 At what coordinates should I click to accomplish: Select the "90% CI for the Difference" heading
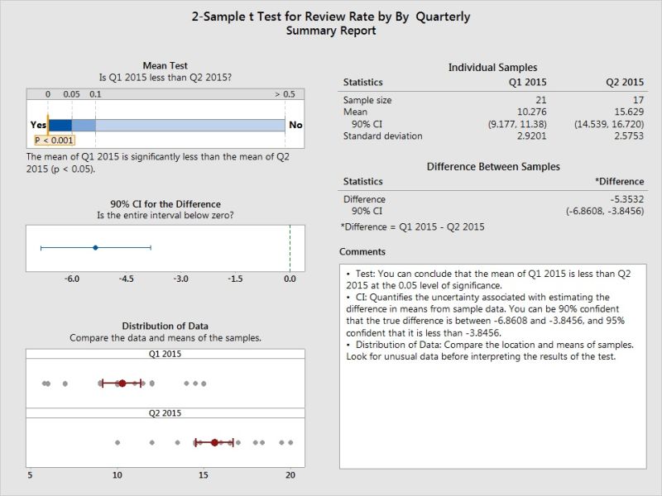165,204
